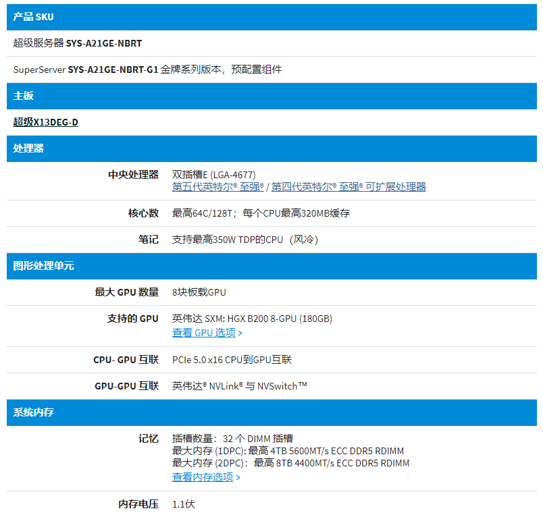Click the 支持的 GPU label
543x515 pixels.
tap(132, 319)
